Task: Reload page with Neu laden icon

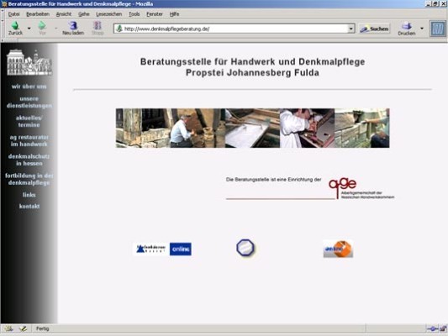Action: coord(73,25)
